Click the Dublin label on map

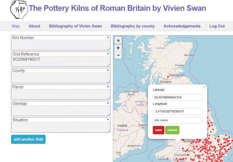(x=143, y=125)
